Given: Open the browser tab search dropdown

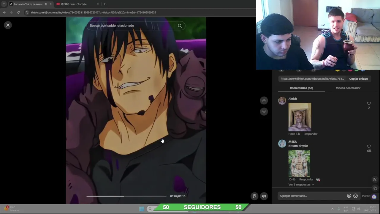Looking at the screenshot, I should (4, 4).
